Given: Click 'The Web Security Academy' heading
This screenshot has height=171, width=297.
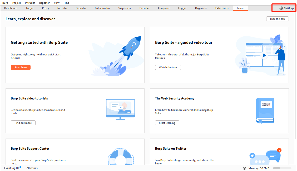Looking at the screenshot, I should tap(175, 98).
